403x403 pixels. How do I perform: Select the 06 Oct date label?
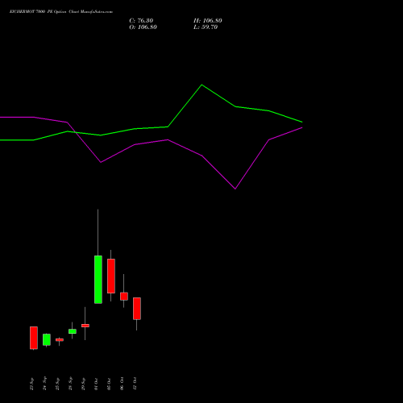tap(122, 384)
